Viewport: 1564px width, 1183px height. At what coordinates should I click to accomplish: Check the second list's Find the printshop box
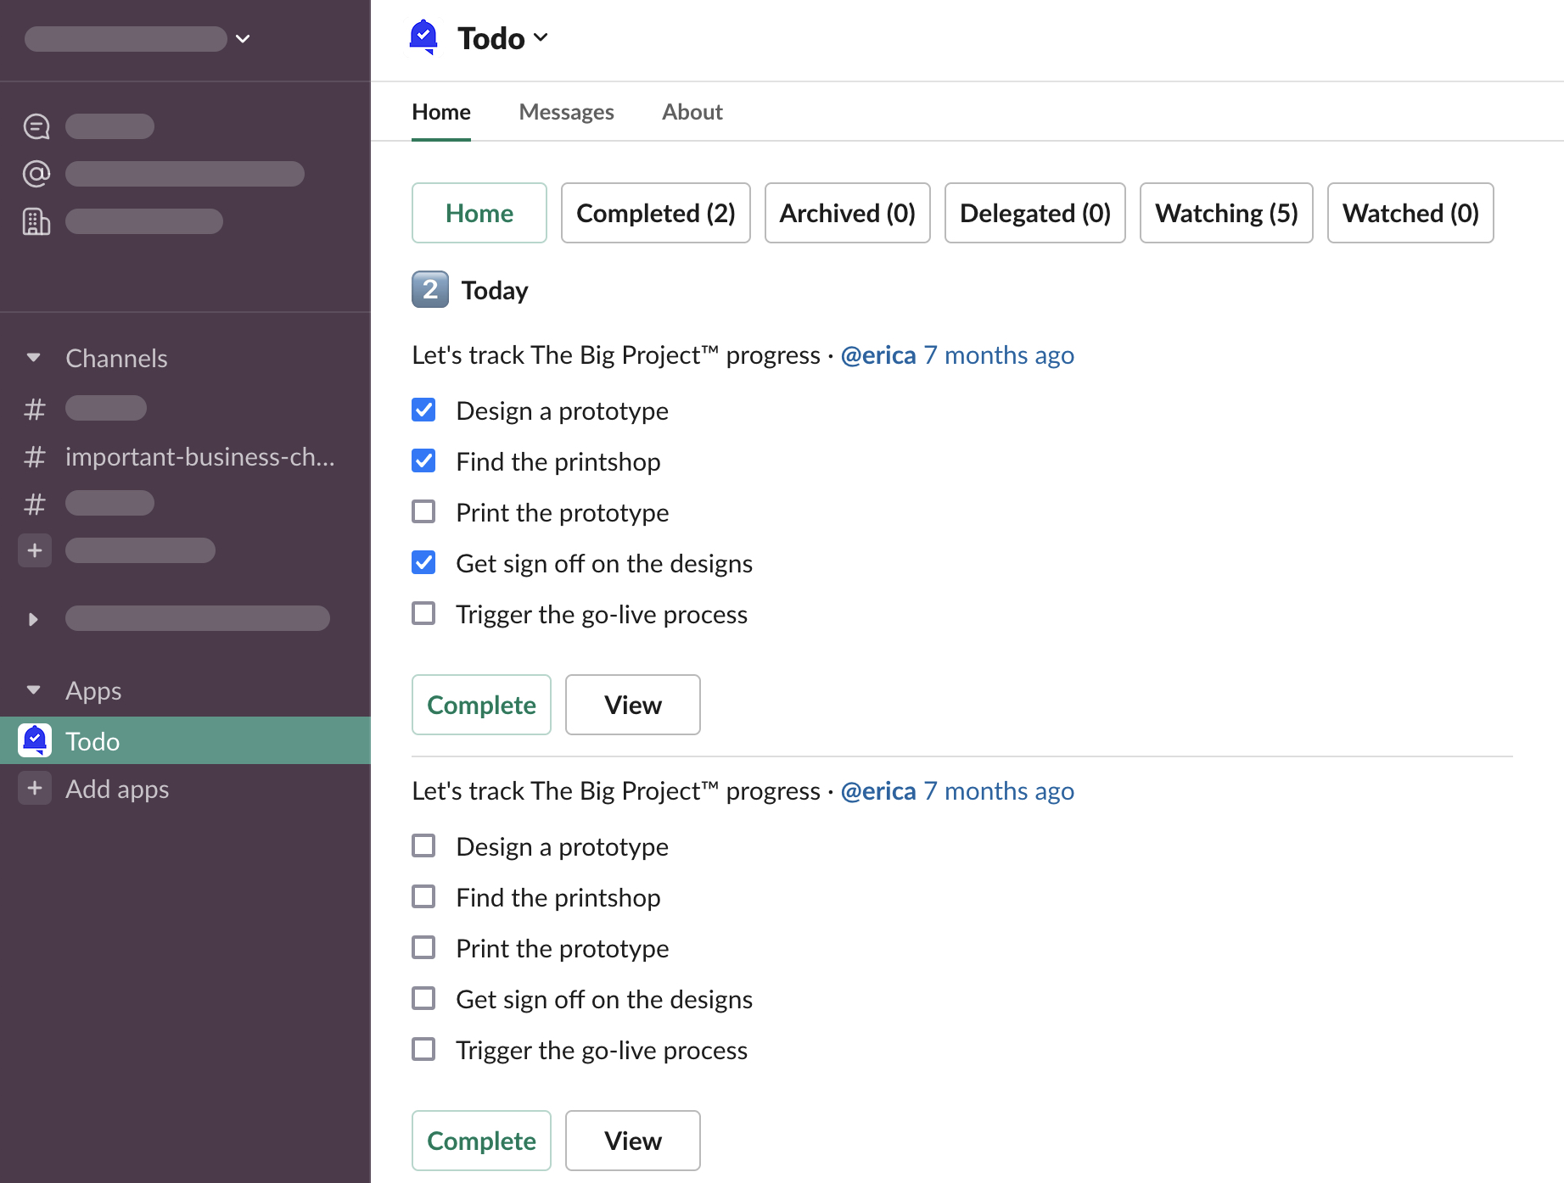point(423,897)
